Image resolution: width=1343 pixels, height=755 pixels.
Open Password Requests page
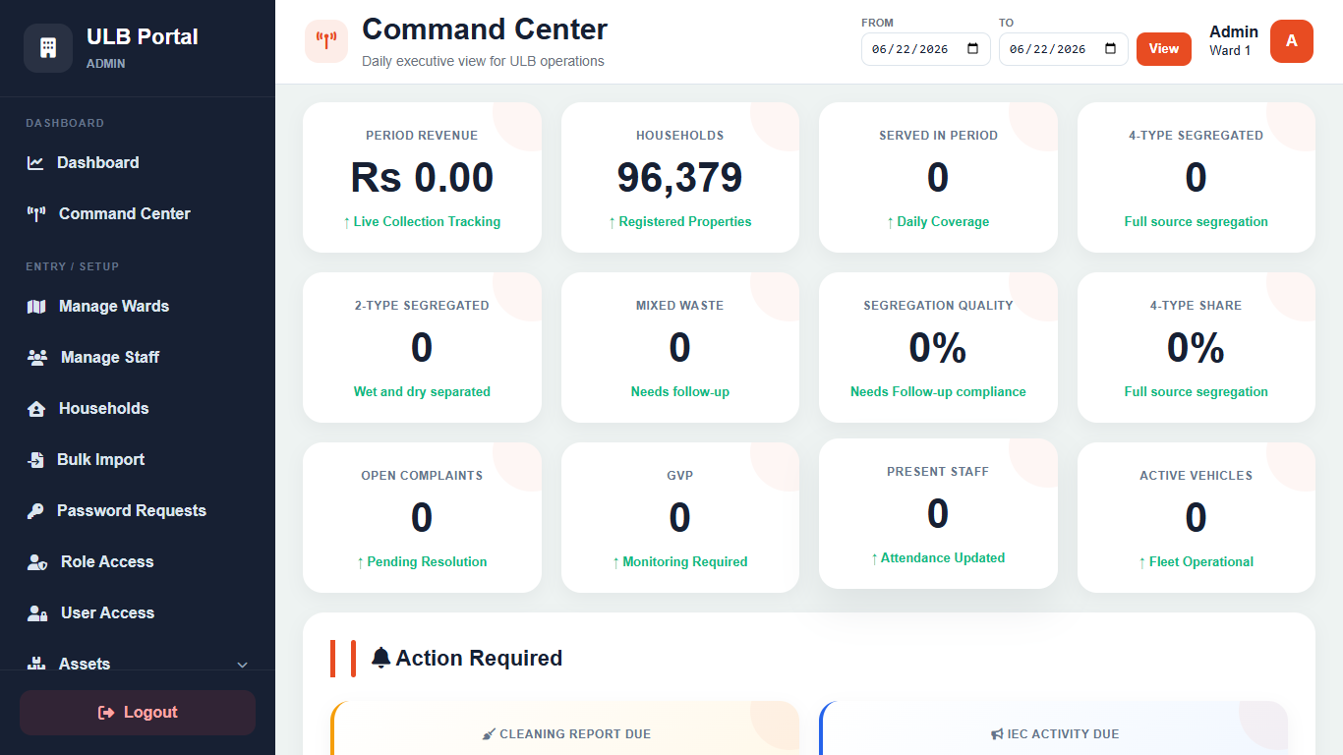click(138, 511)
